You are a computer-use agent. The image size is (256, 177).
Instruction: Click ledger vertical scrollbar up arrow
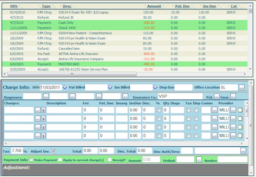[x=250, y=6]
